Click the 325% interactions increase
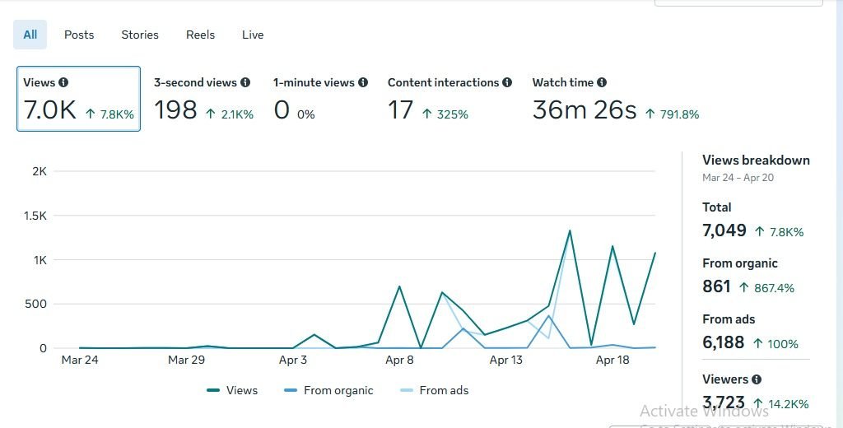 [445, 114]
